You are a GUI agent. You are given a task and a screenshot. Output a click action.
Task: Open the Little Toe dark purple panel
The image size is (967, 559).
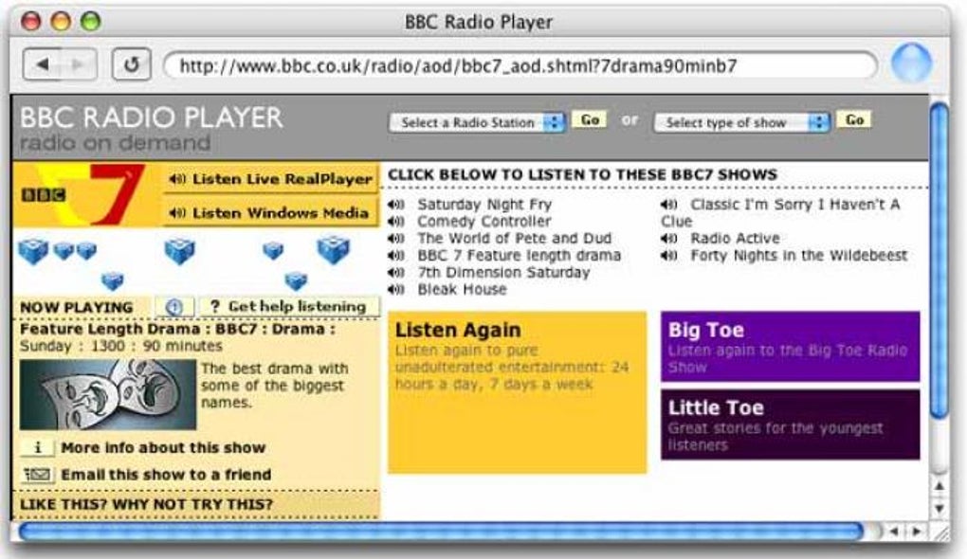pyautogui.click(x=790, y=424)
